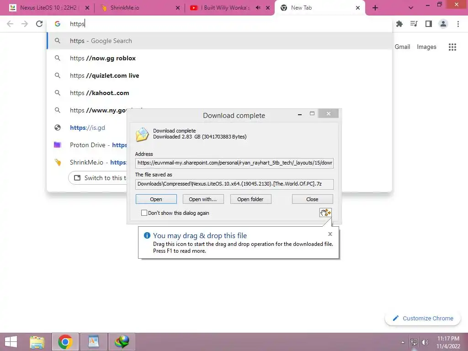
Task: Choose the 'https //now.gg roblox' suggestion
Action: click(219, 58)
